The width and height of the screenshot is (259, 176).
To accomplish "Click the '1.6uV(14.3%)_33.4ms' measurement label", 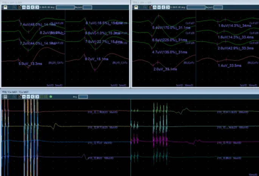I will pyautogui.click(x=236, y=37).
